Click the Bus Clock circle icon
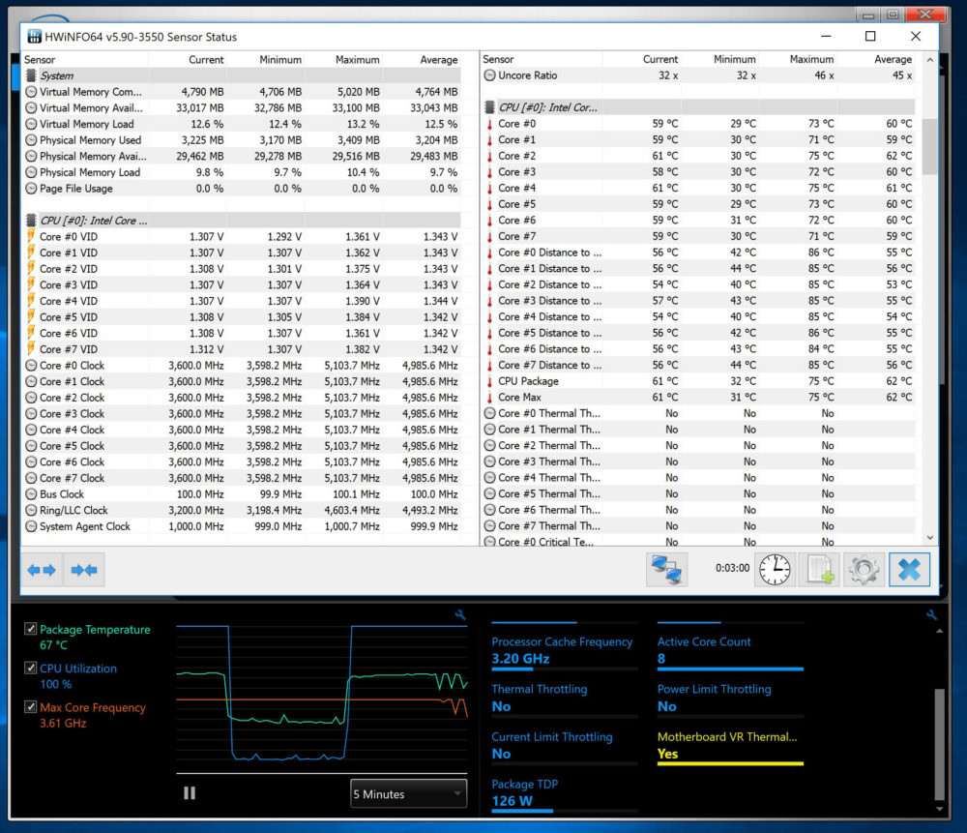Viewport: 967px width, 833px height. coord(31,494)
